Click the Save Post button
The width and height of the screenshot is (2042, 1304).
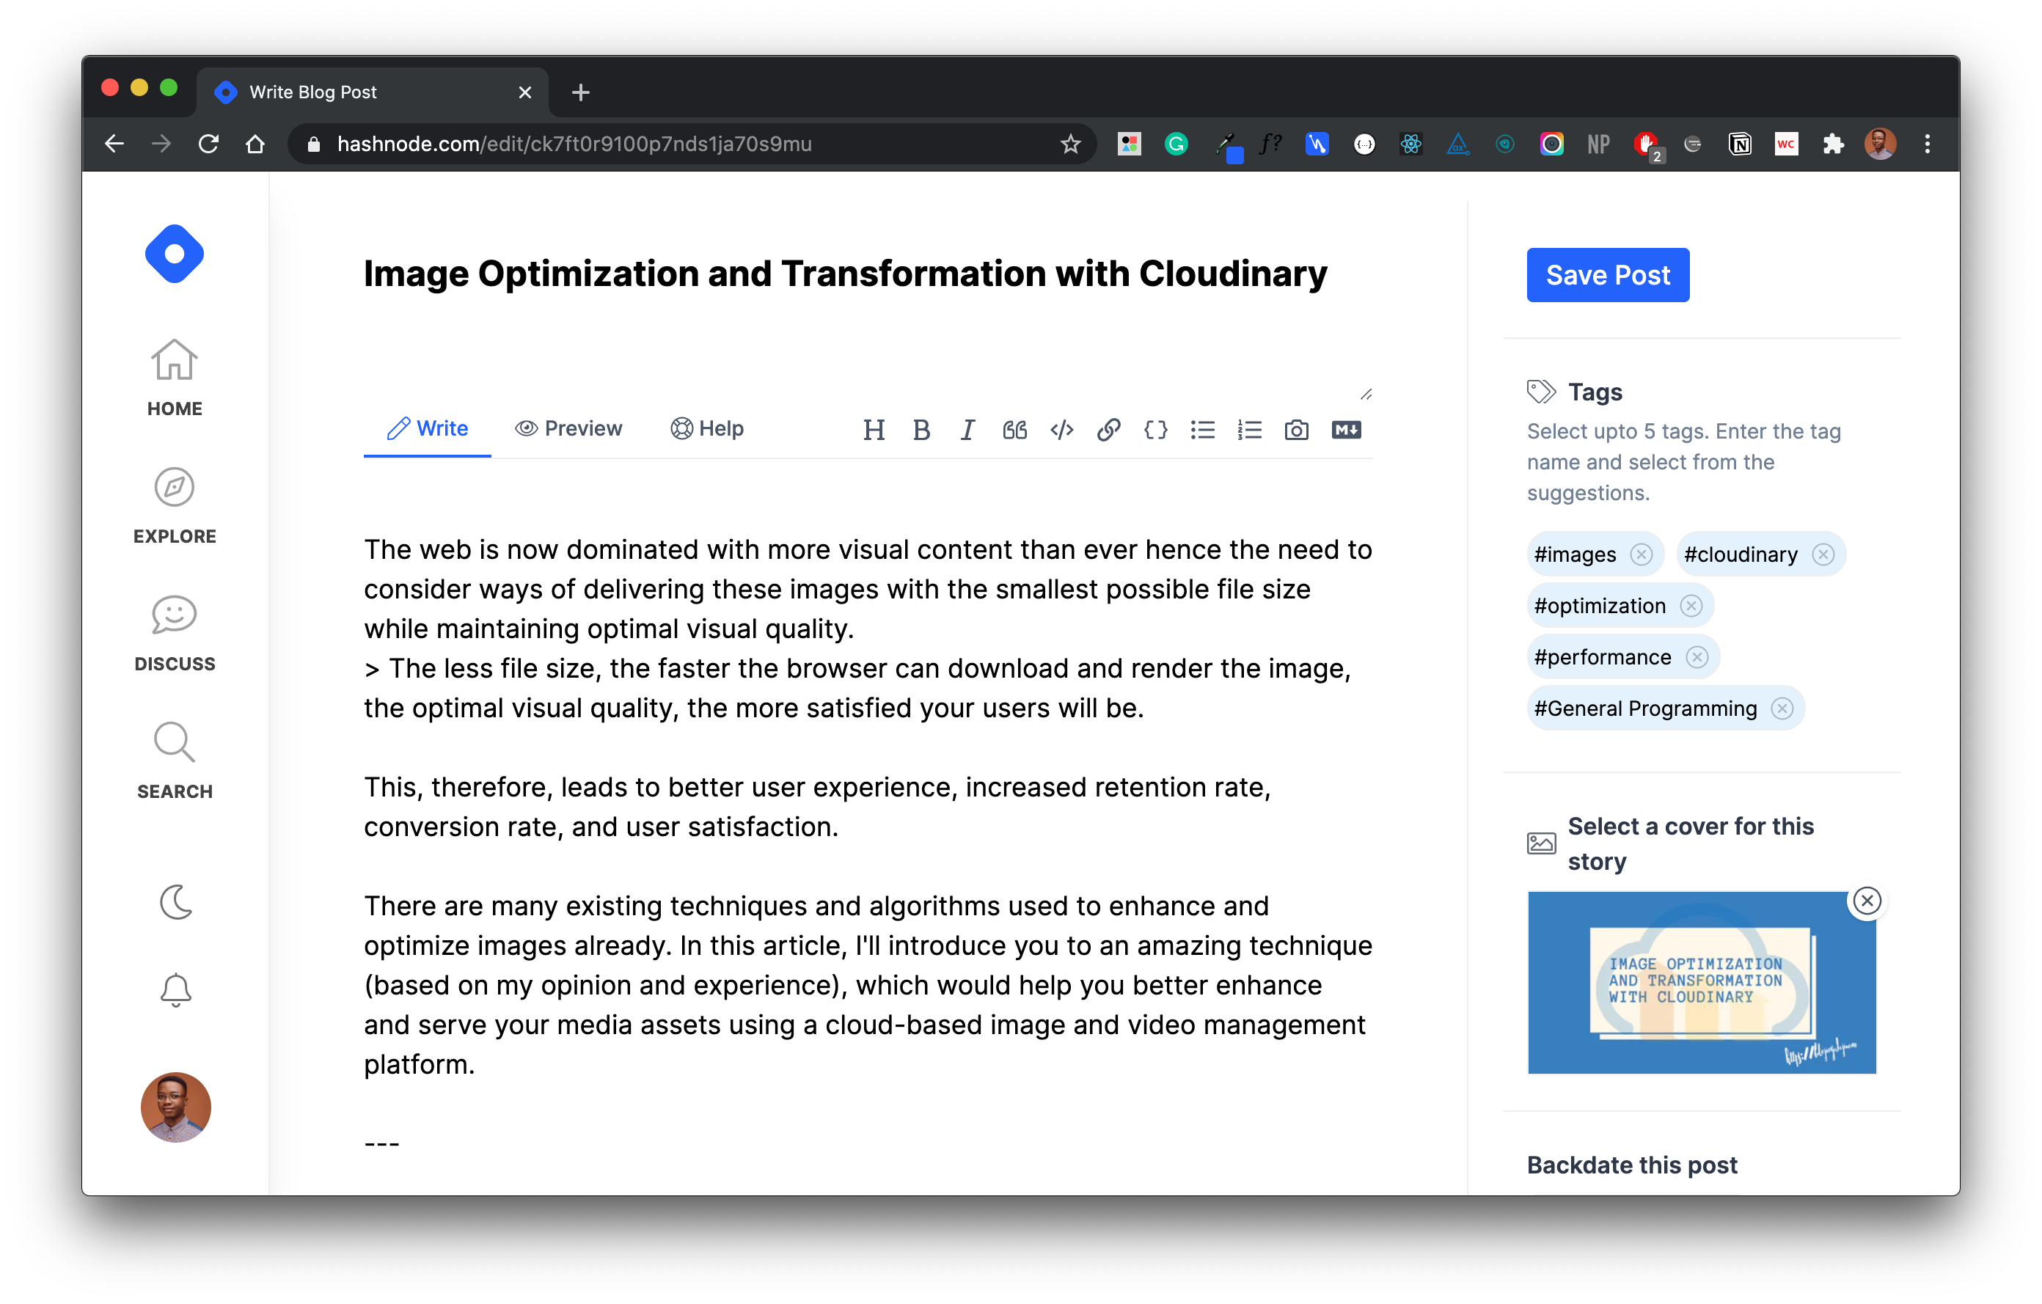tap(1607, 275)
